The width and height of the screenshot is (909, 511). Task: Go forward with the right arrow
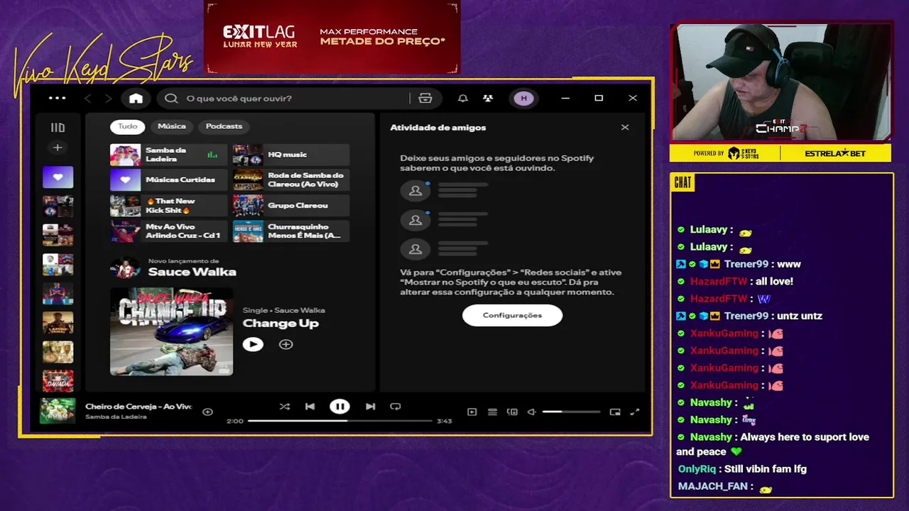108,99
